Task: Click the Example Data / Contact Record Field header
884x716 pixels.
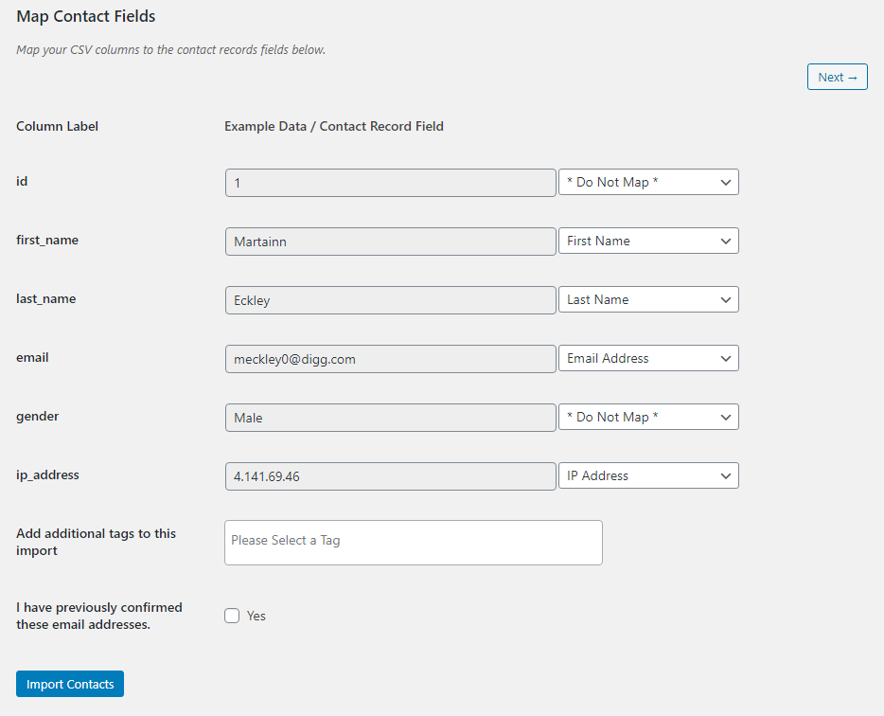Action: [334, 126]
